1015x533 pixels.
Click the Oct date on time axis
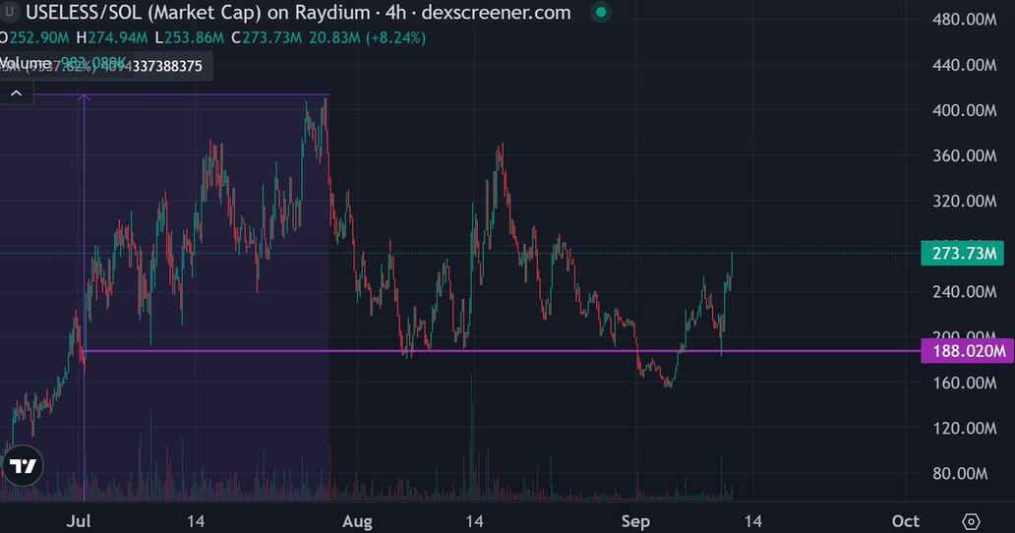point(905,521)
